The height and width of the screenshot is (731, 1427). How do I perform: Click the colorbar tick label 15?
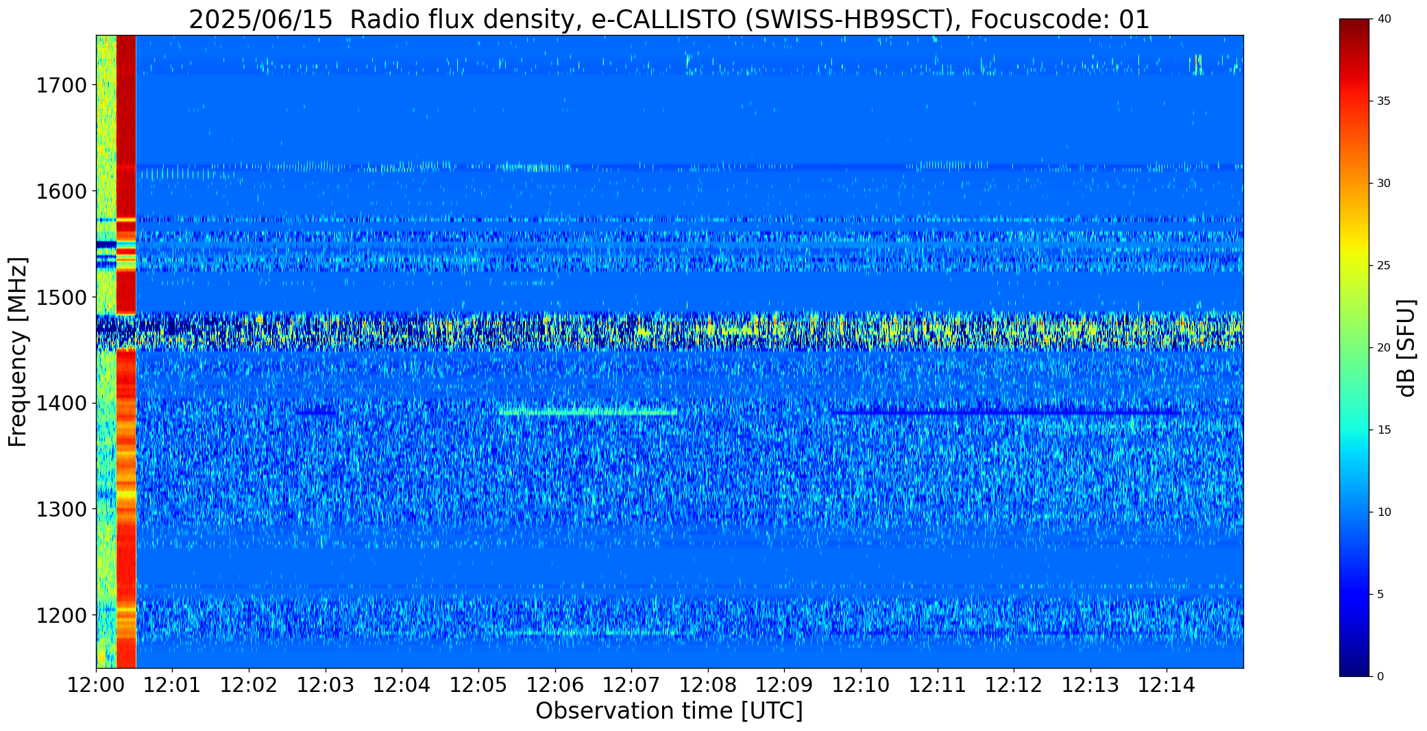click(x=1384, y=430)
